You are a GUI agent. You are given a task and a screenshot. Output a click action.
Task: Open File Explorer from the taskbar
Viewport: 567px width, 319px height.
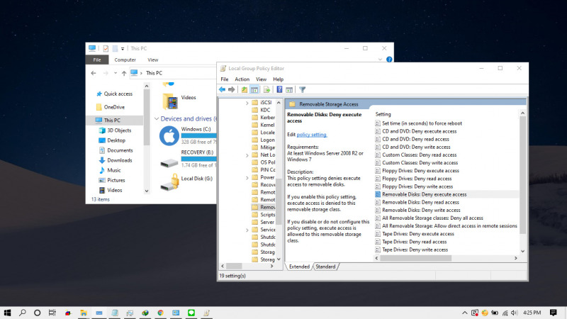click(x=84, y=313)
